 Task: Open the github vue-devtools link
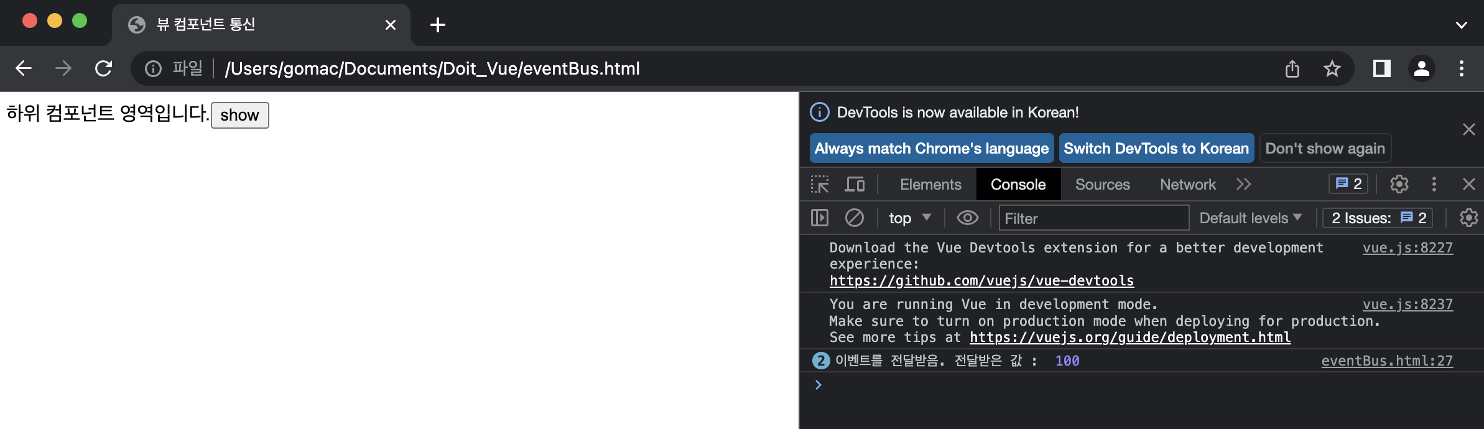[981, 280]
